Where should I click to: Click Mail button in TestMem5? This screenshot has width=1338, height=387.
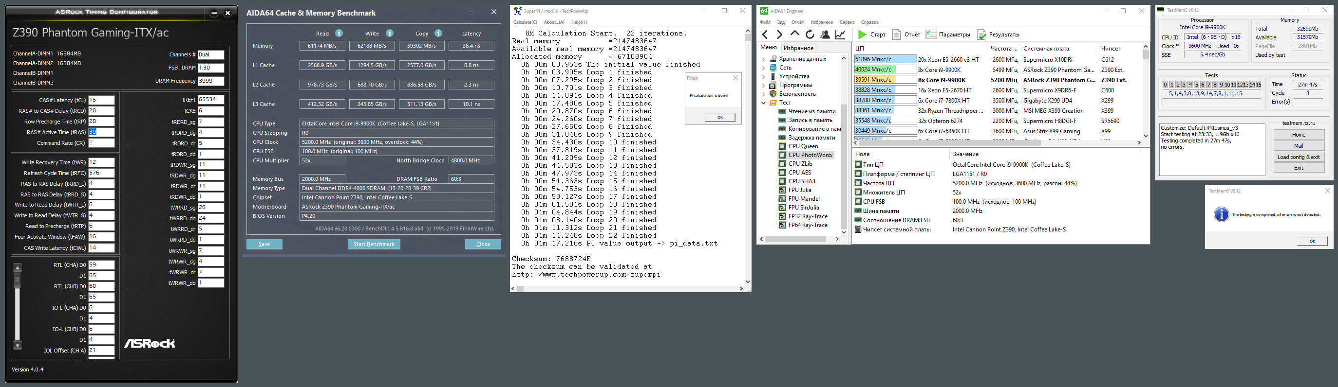coord(1299,146)
